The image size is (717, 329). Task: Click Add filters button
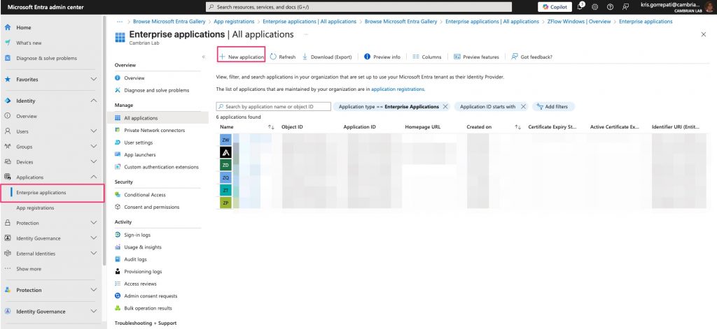tap(553, 107)
